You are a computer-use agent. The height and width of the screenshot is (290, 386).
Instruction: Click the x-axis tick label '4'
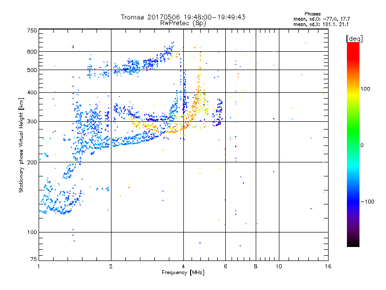(183, 266)
